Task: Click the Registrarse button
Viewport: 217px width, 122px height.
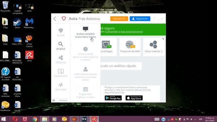Action: [140, 19]
